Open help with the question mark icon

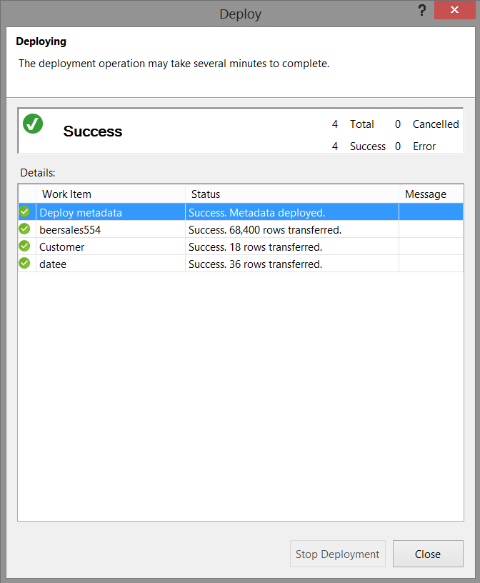421,10
